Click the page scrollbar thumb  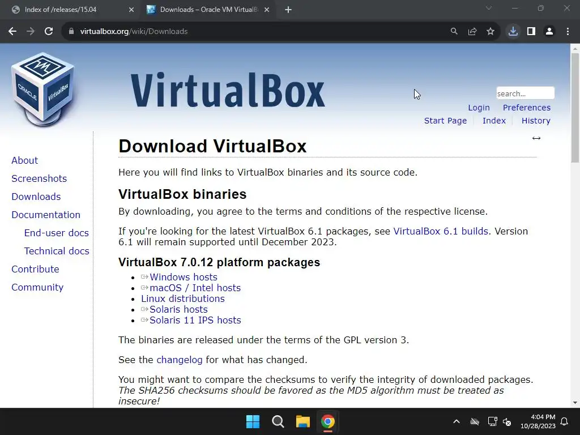575,107
